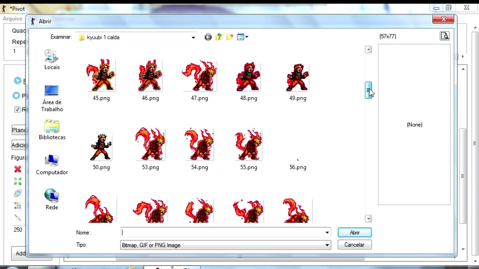Screen dimensions: 479x269
Task: Toggle the image preview icon
Action: (445, 36)
